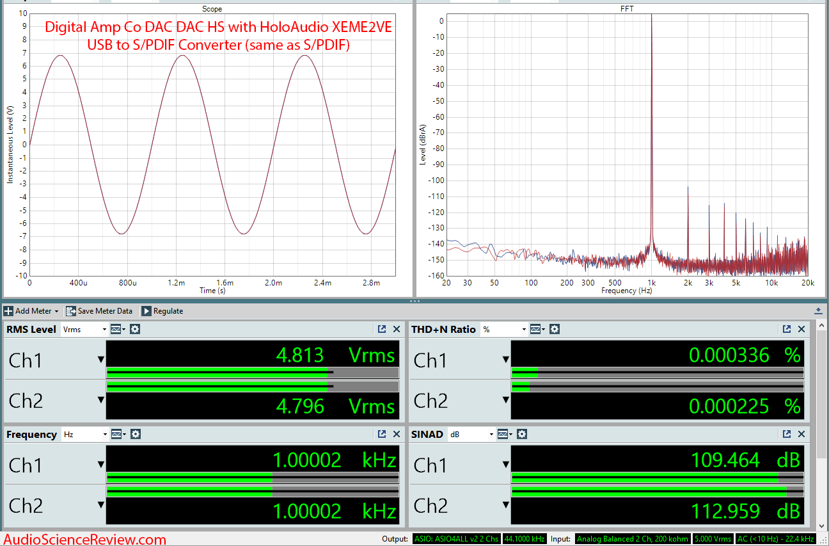The height and width of the screenshot is (546, 829).
Task: Open THD+N Ratio meter settings gear
Action: pyautogui.click(x=555, y=329)
